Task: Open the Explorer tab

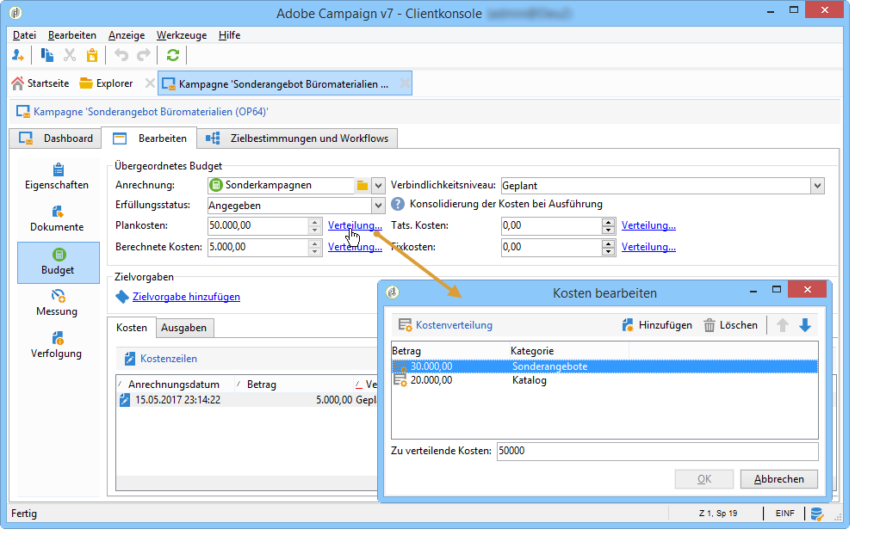Action: pos(106,83)
